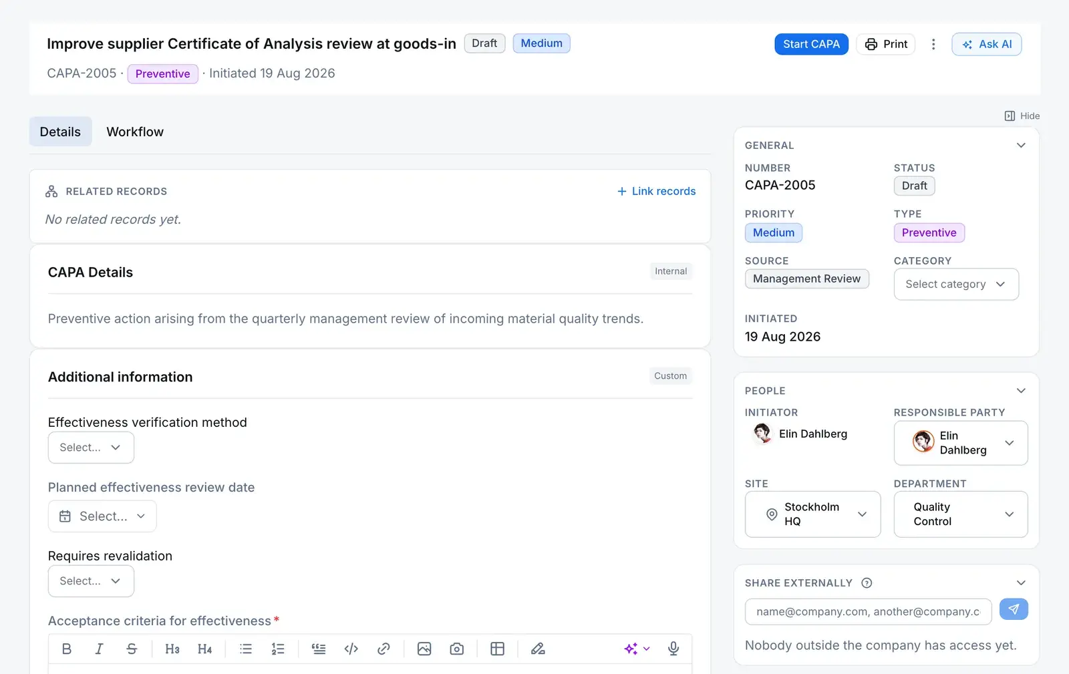Insert a numbered list

pos(278,649)
